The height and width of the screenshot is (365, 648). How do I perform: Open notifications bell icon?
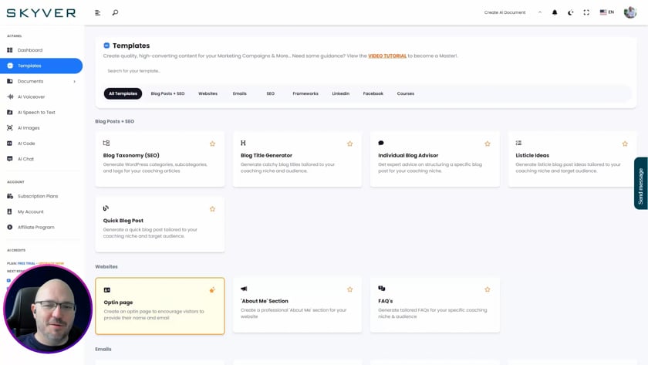(x=555, y=12)
